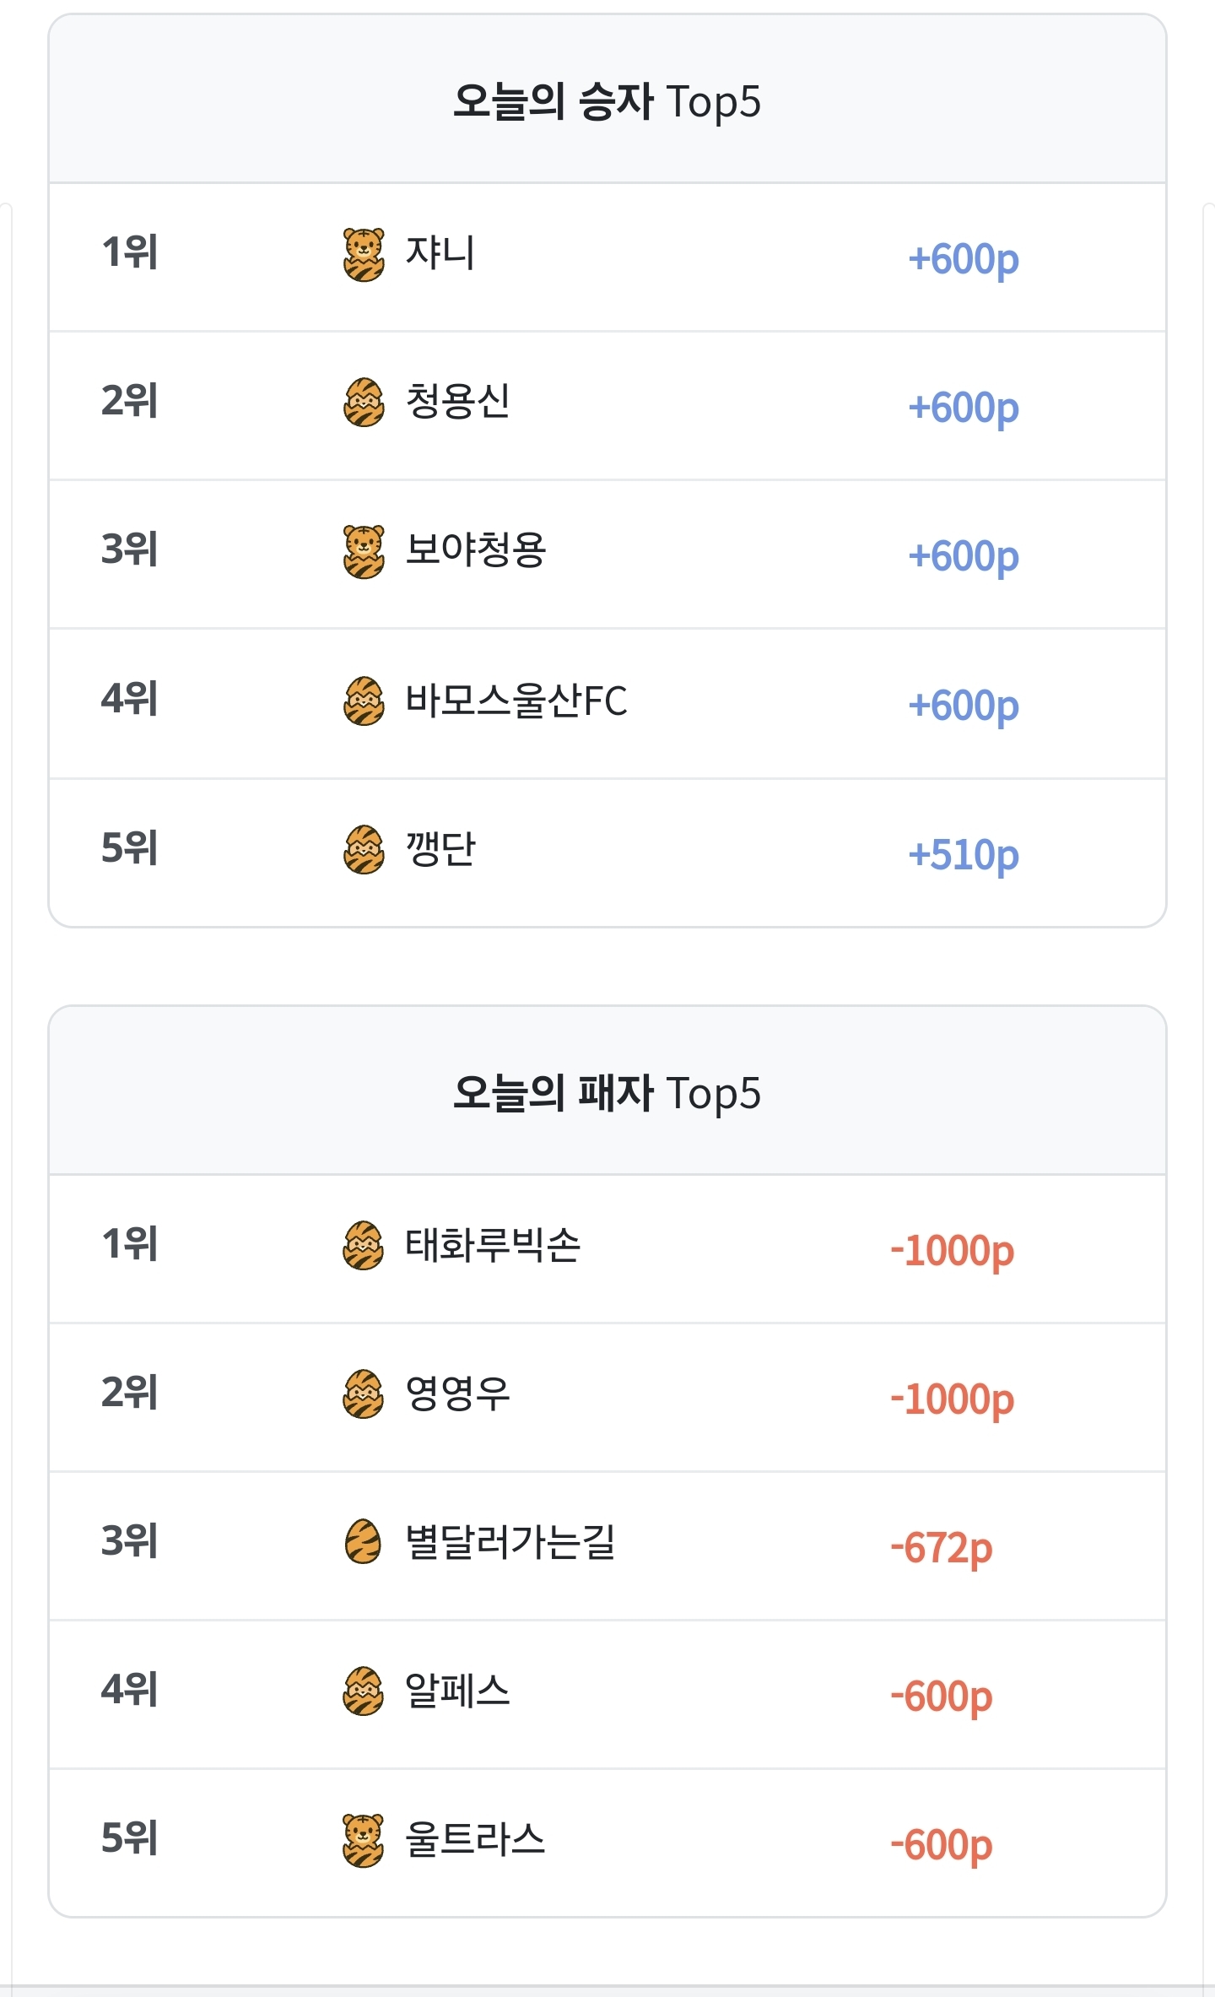
Task: Click the egg icon beside 알페스
Action: [364, 1691]
